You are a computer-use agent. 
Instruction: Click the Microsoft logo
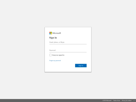[55, 33]
